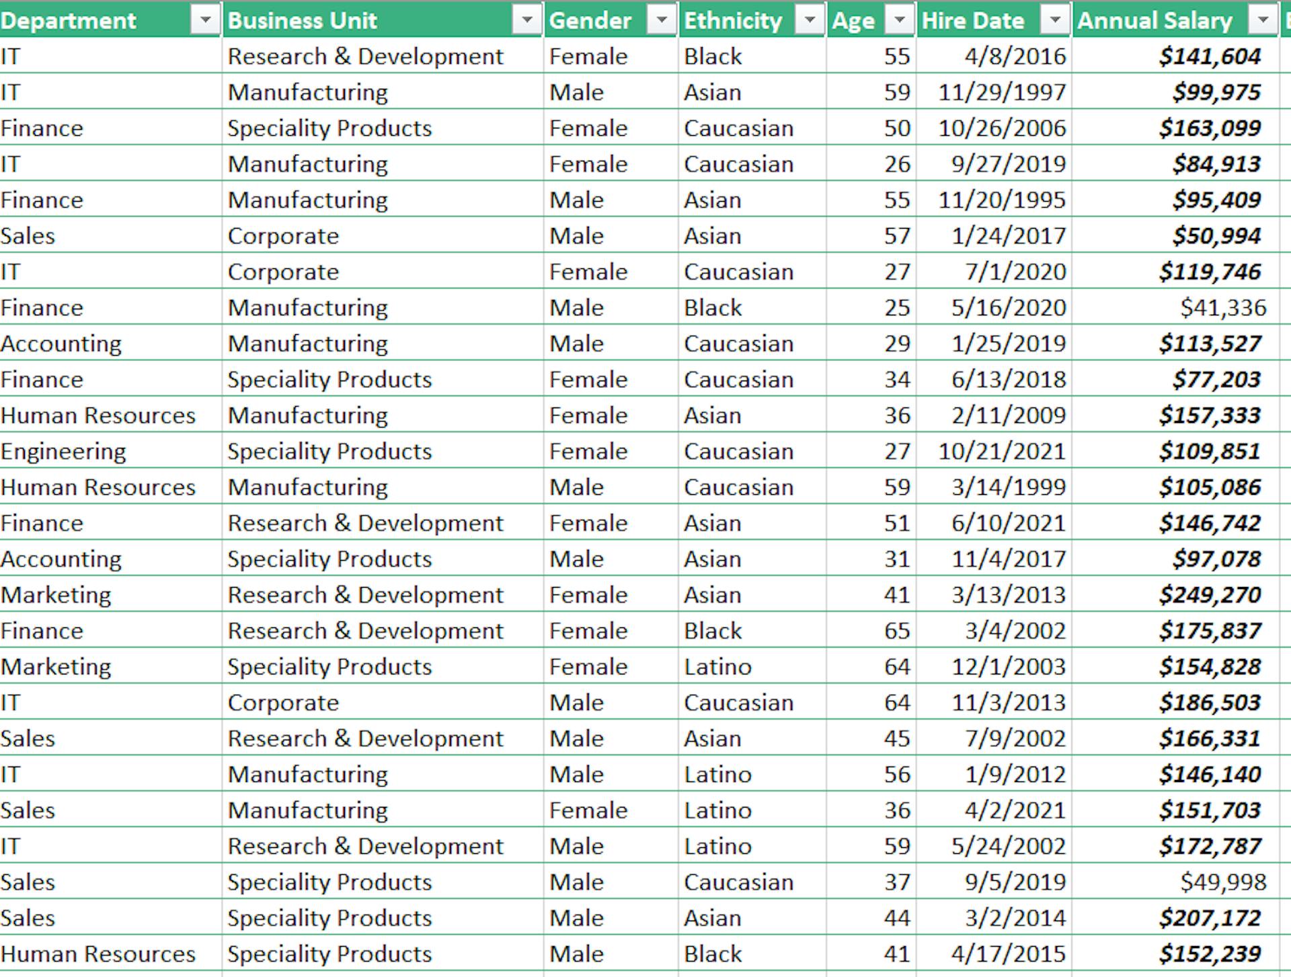
Task: Expand the Annual Salary filter dropdown
Action: pos(1263,21)
